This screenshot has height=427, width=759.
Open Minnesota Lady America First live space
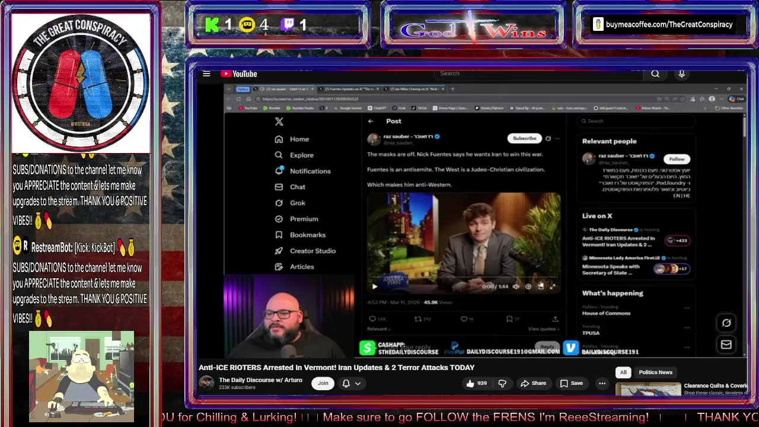(x=636, y=266)
